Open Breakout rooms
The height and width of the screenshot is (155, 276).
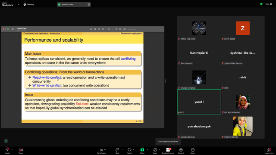point(168,151)
